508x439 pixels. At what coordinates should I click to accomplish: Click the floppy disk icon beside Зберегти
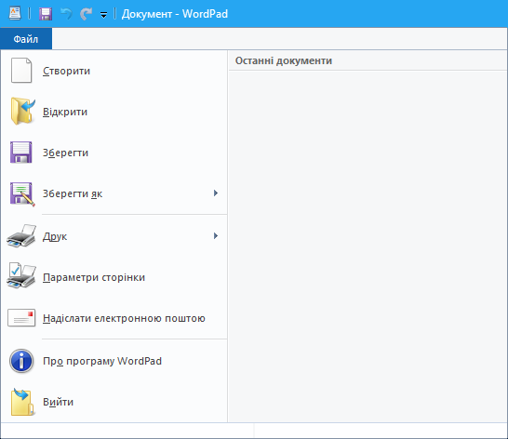(x=21, y=152)
